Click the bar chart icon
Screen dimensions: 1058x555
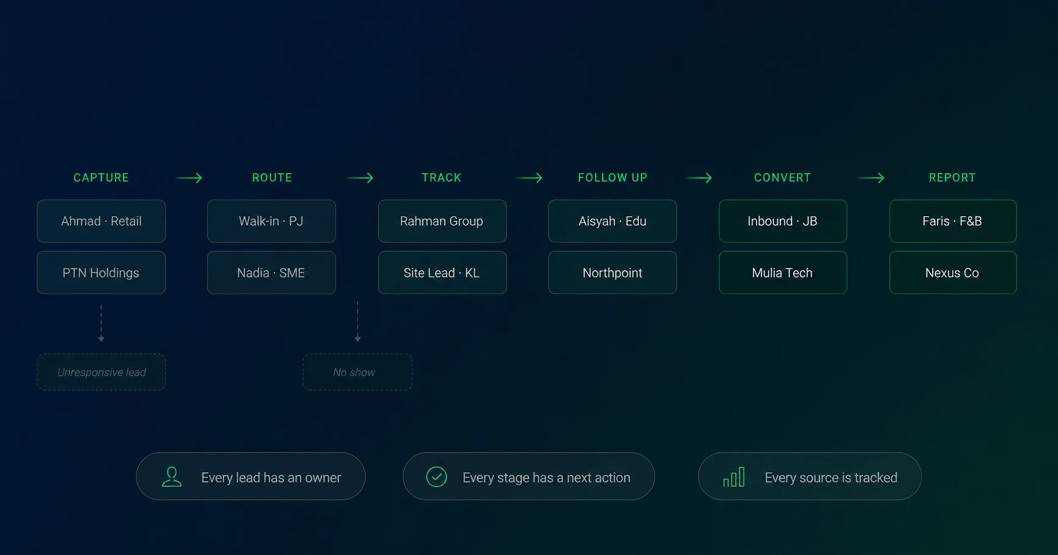tap(733, 477)
